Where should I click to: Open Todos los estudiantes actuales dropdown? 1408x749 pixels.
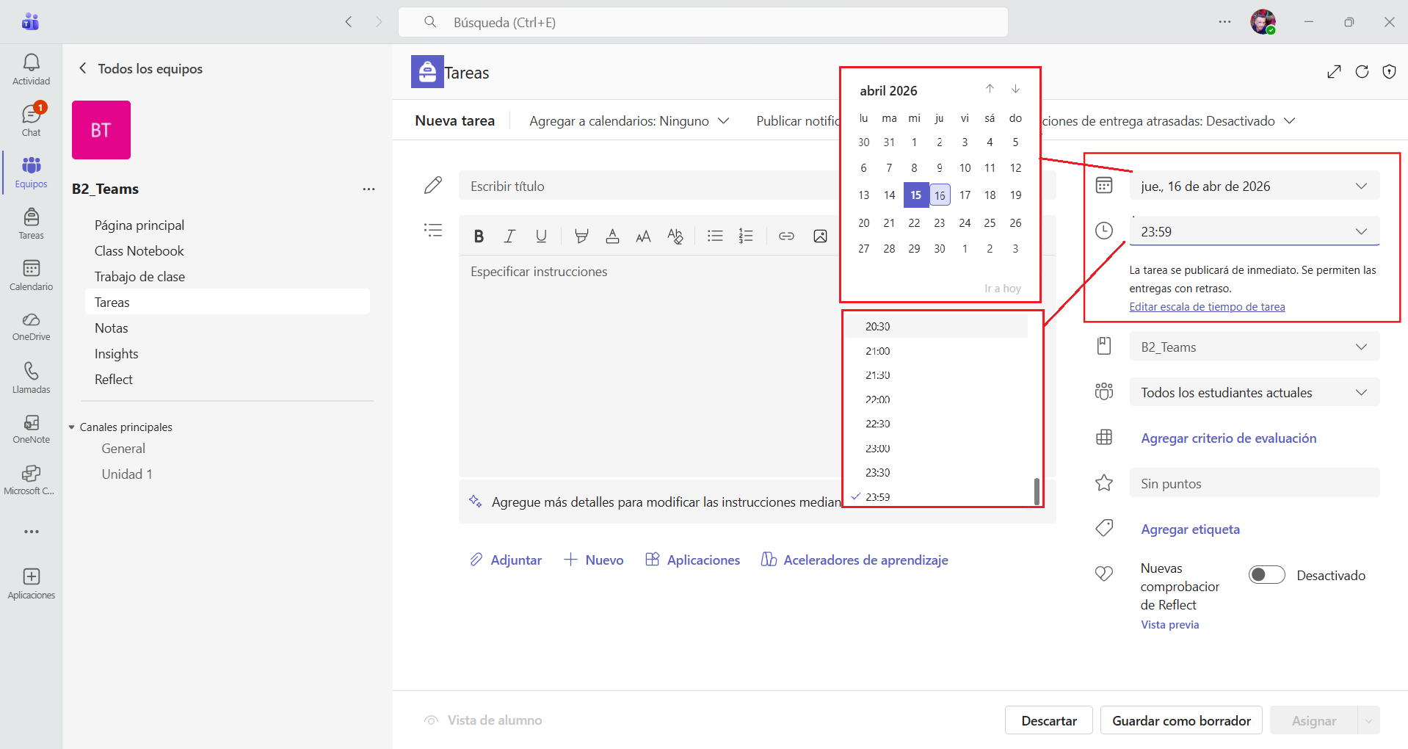[x=1255, y=392]
